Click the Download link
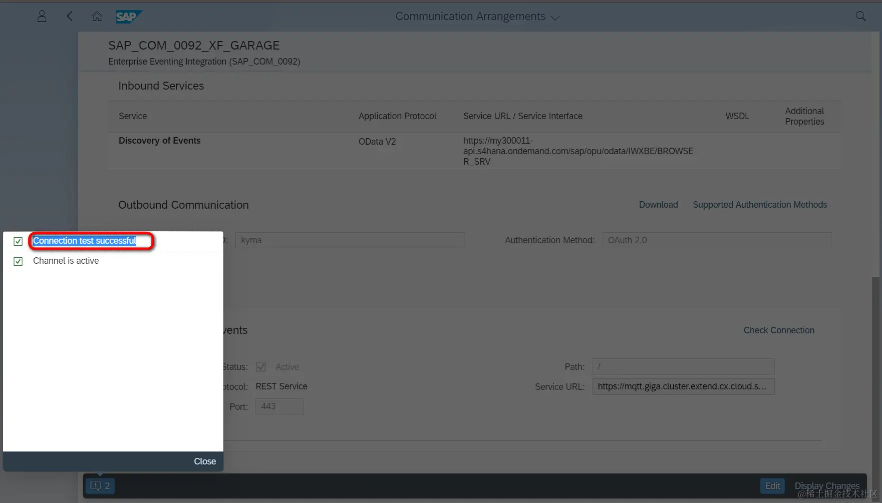The image size is (882, 503). (x=658, y=205)
